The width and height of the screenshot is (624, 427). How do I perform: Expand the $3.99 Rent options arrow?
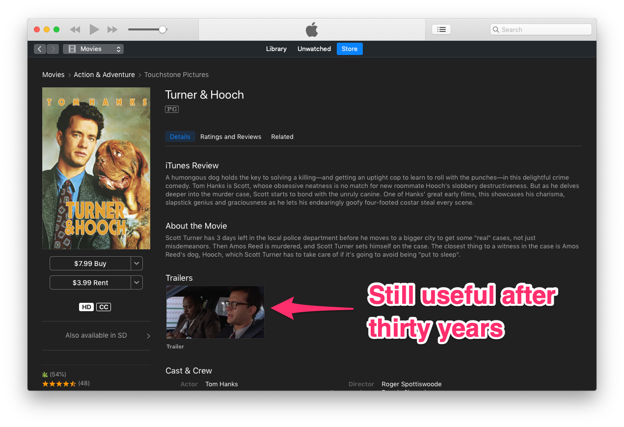(137, 283)
